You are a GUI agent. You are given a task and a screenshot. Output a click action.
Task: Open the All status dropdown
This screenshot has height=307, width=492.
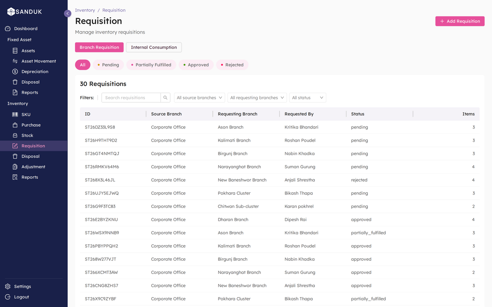click(308, 98)
